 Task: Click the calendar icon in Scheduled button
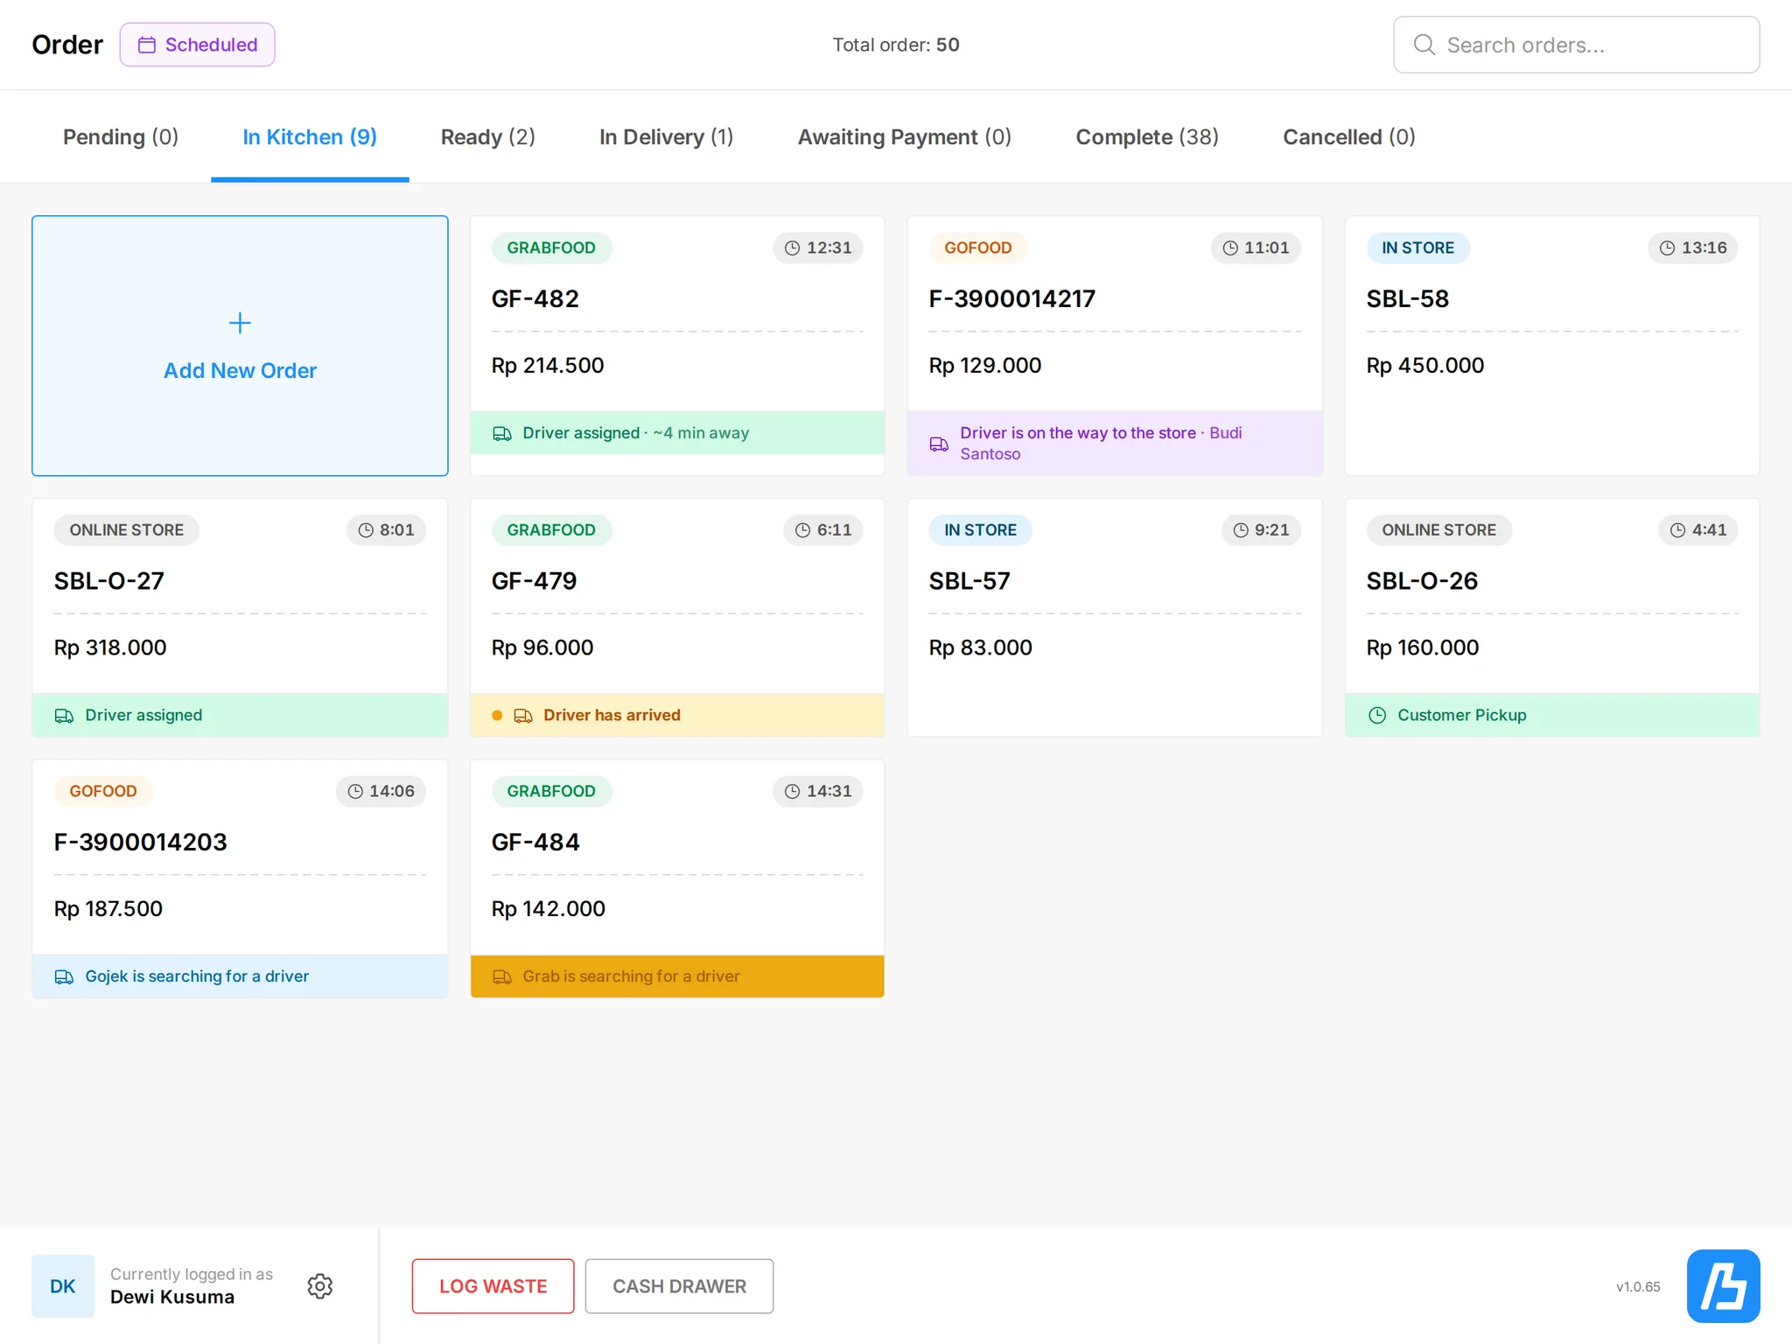[x=147, y=45]
